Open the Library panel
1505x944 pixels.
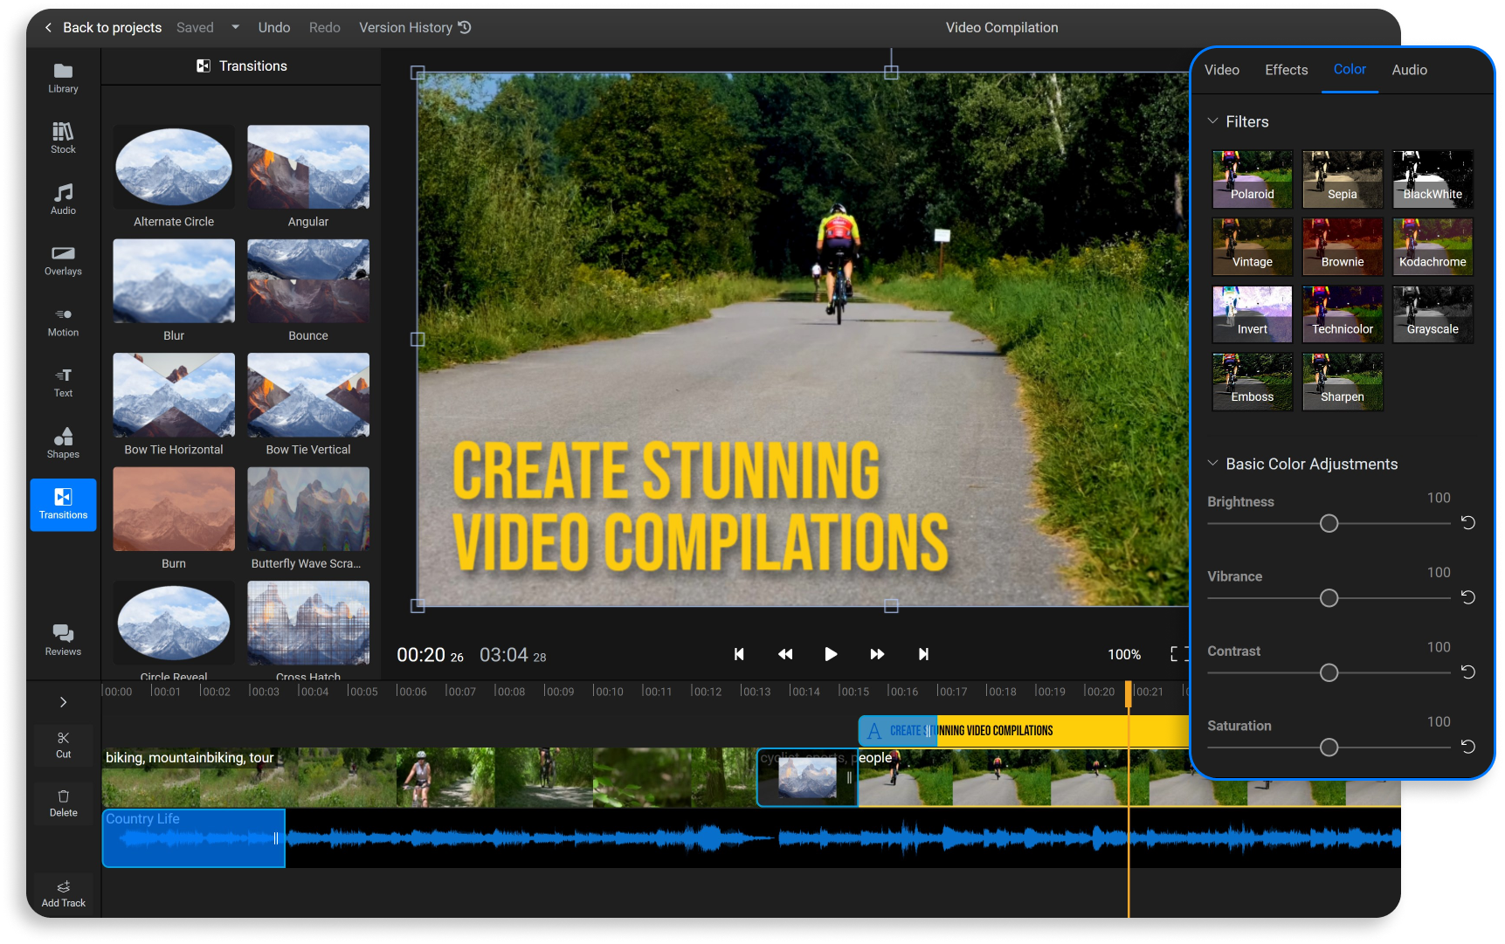63,78
